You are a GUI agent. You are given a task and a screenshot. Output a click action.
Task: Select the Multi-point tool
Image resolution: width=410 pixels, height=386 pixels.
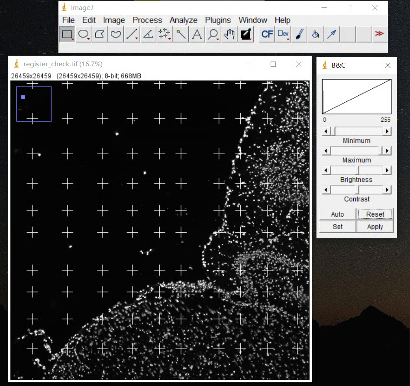[164, 34]
